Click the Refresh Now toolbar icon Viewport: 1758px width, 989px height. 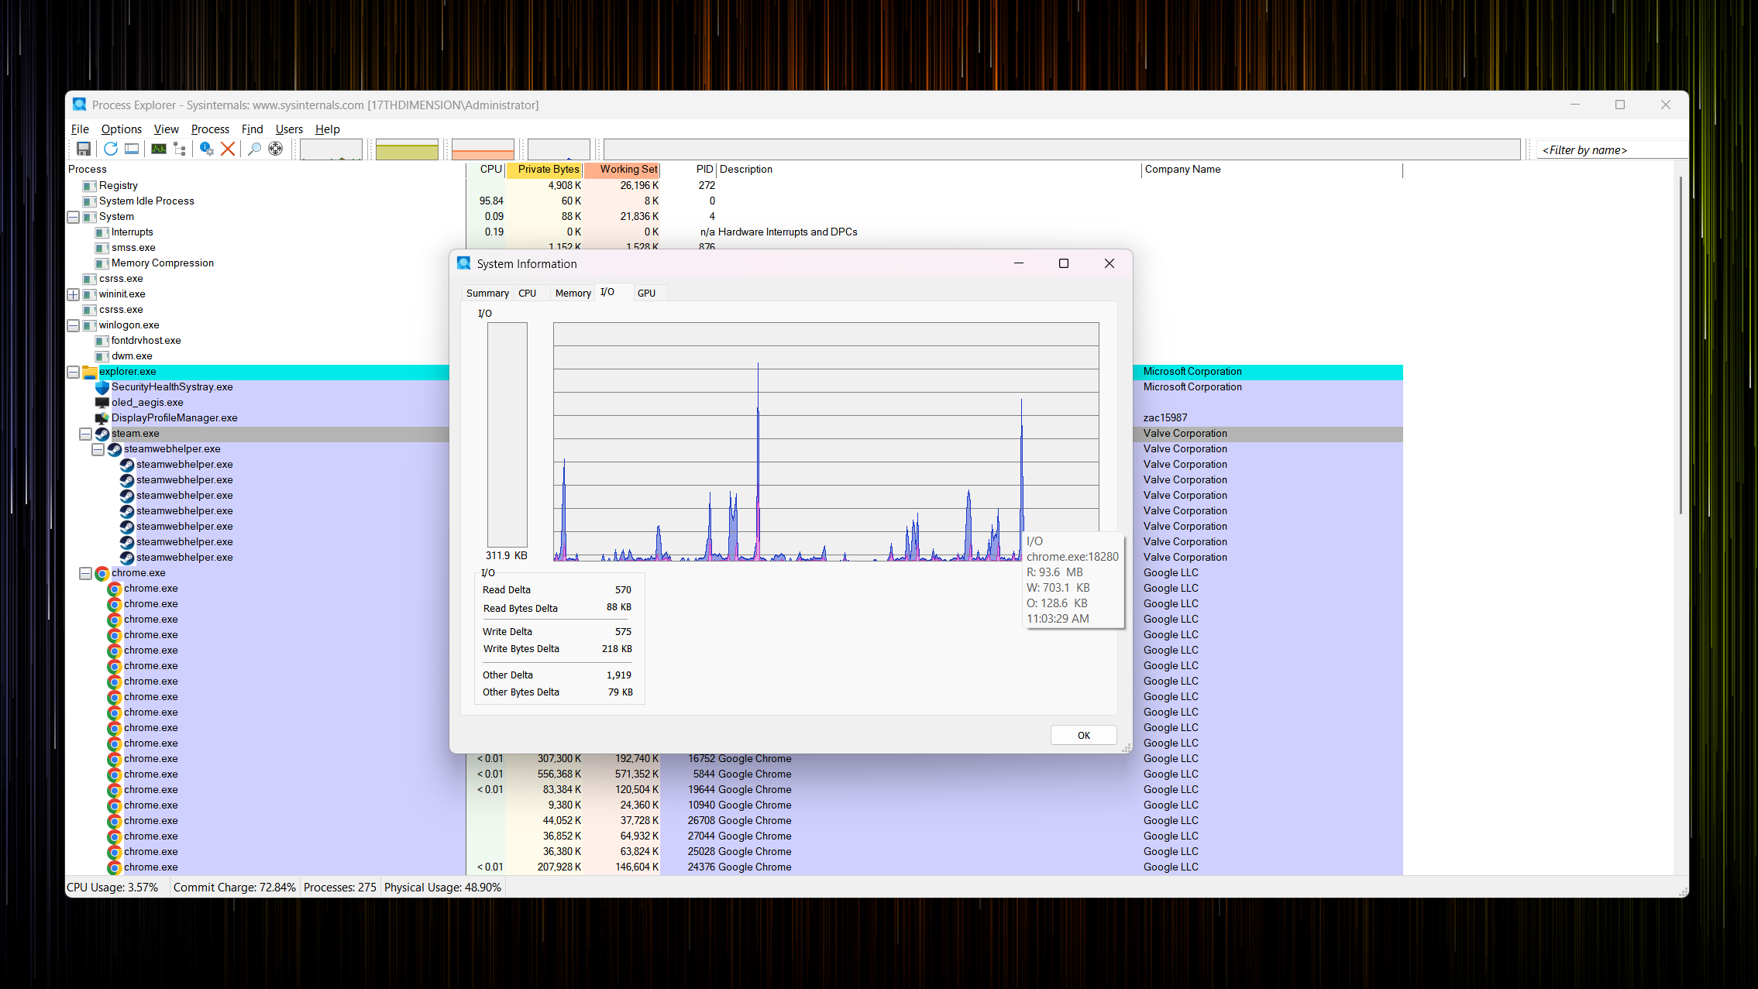(x=110, y=149)
